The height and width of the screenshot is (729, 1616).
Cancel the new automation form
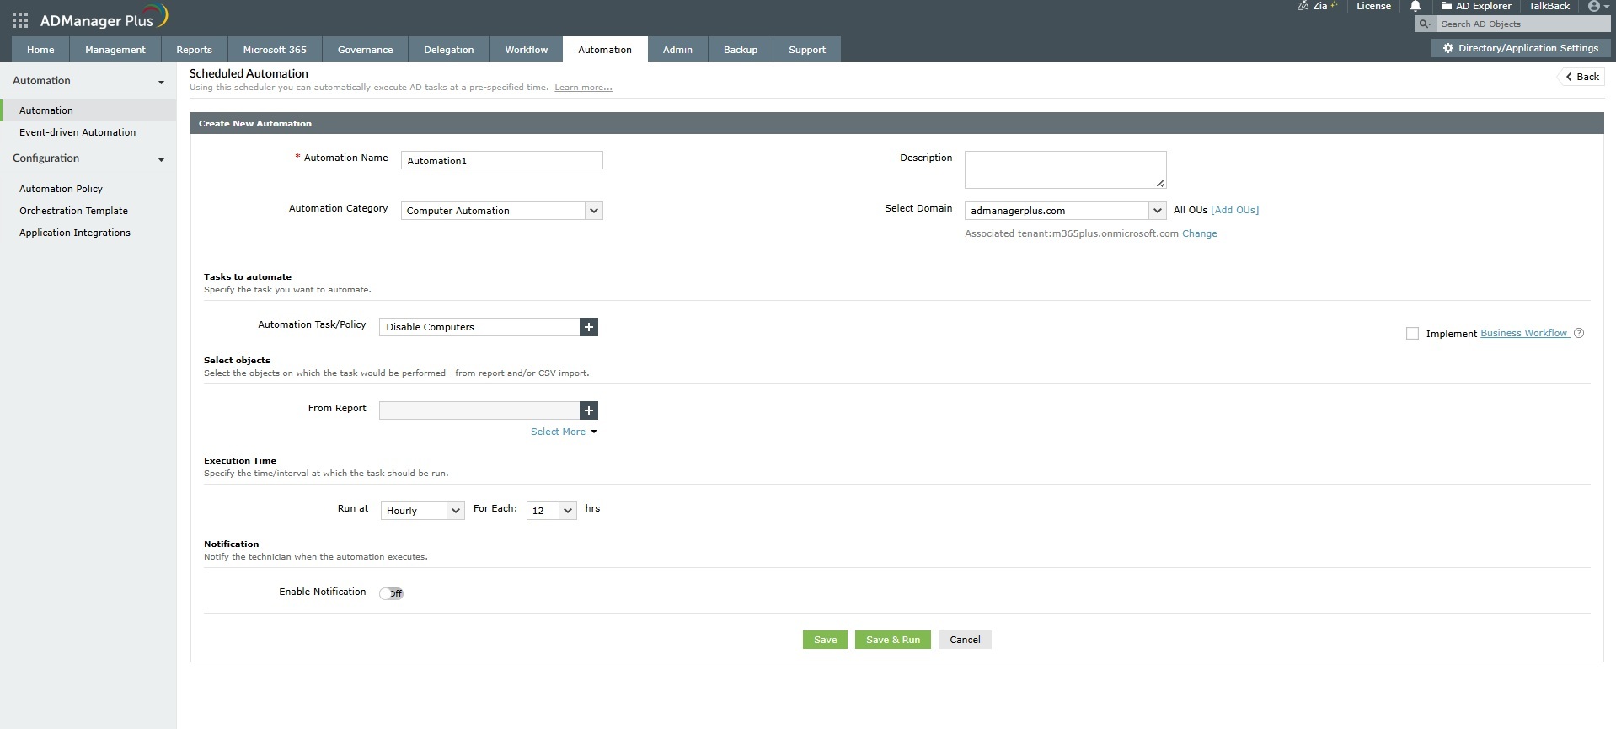tap(965, 640)
